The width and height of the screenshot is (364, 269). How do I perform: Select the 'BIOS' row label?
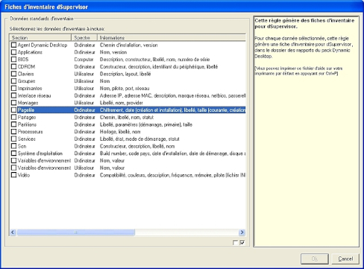23,60
